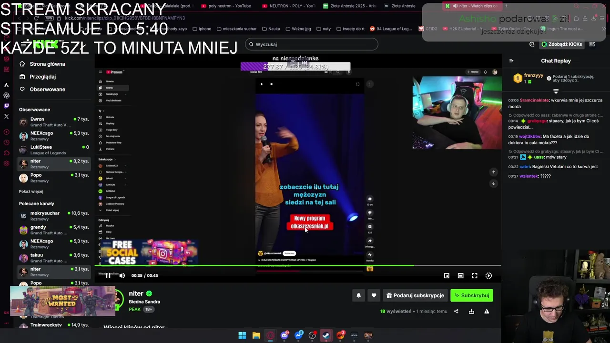Click frenzyyy top gifter entry
Viewport: 610px width, 343px height.
tap(529, 78)
